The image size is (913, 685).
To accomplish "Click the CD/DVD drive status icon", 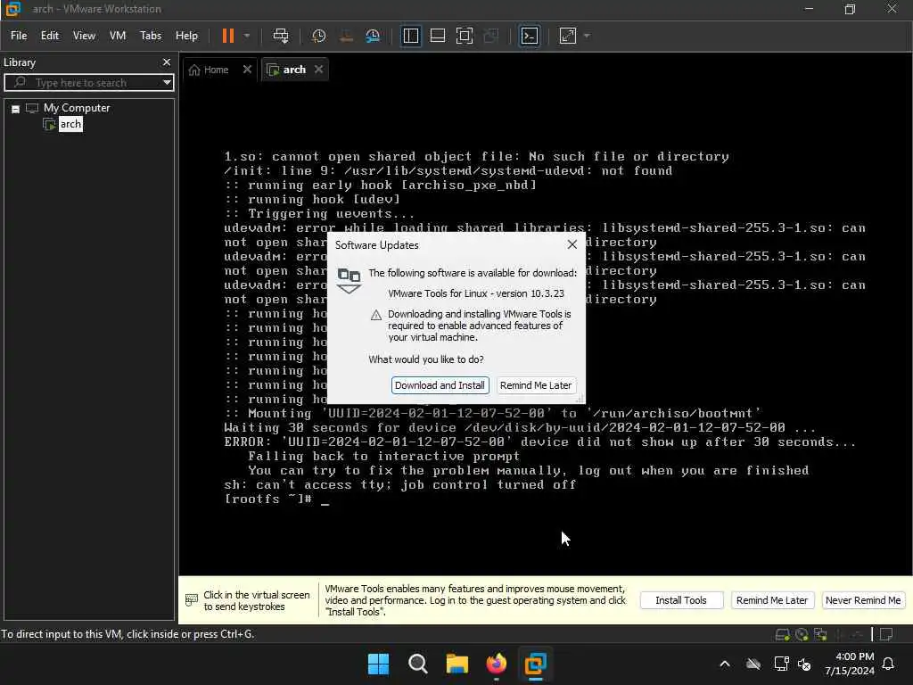I will pyautogui.click(x=802, y=634).
